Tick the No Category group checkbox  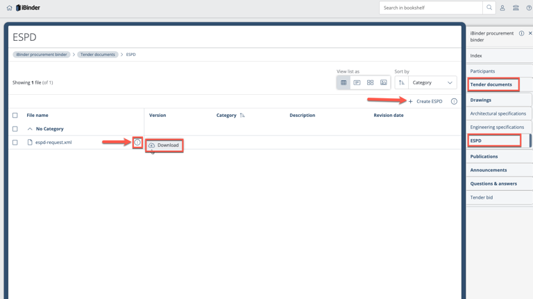coord(15,129)
